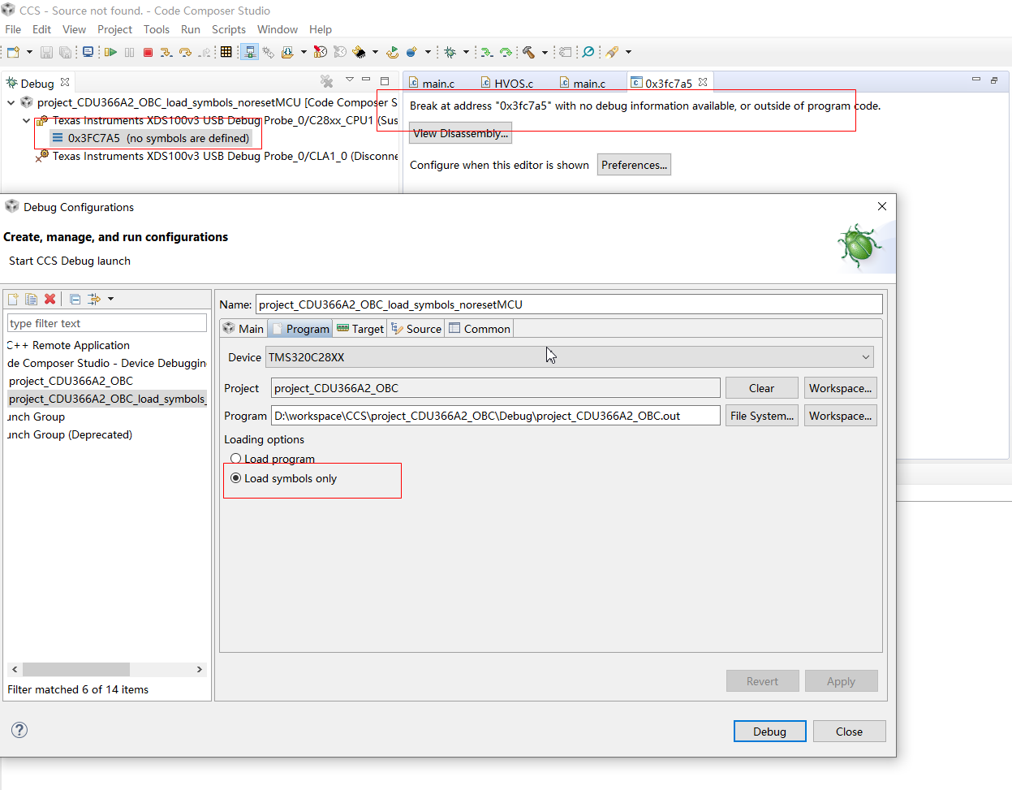
Task: Click the green bug Debug toolbar icon
Action: click(x=450, y=52)
